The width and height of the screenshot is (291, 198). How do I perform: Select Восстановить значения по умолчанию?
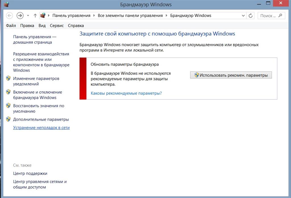pyautogui.click(x=39, y=109)
